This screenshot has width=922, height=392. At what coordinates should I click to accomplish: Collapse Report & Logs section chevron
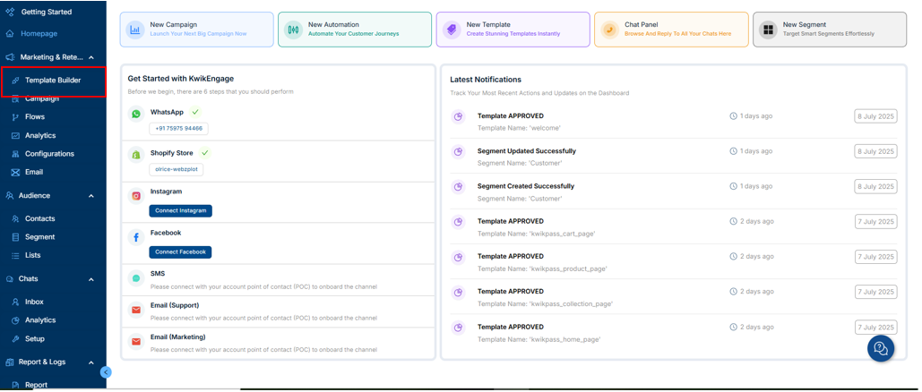click(91, 362)
